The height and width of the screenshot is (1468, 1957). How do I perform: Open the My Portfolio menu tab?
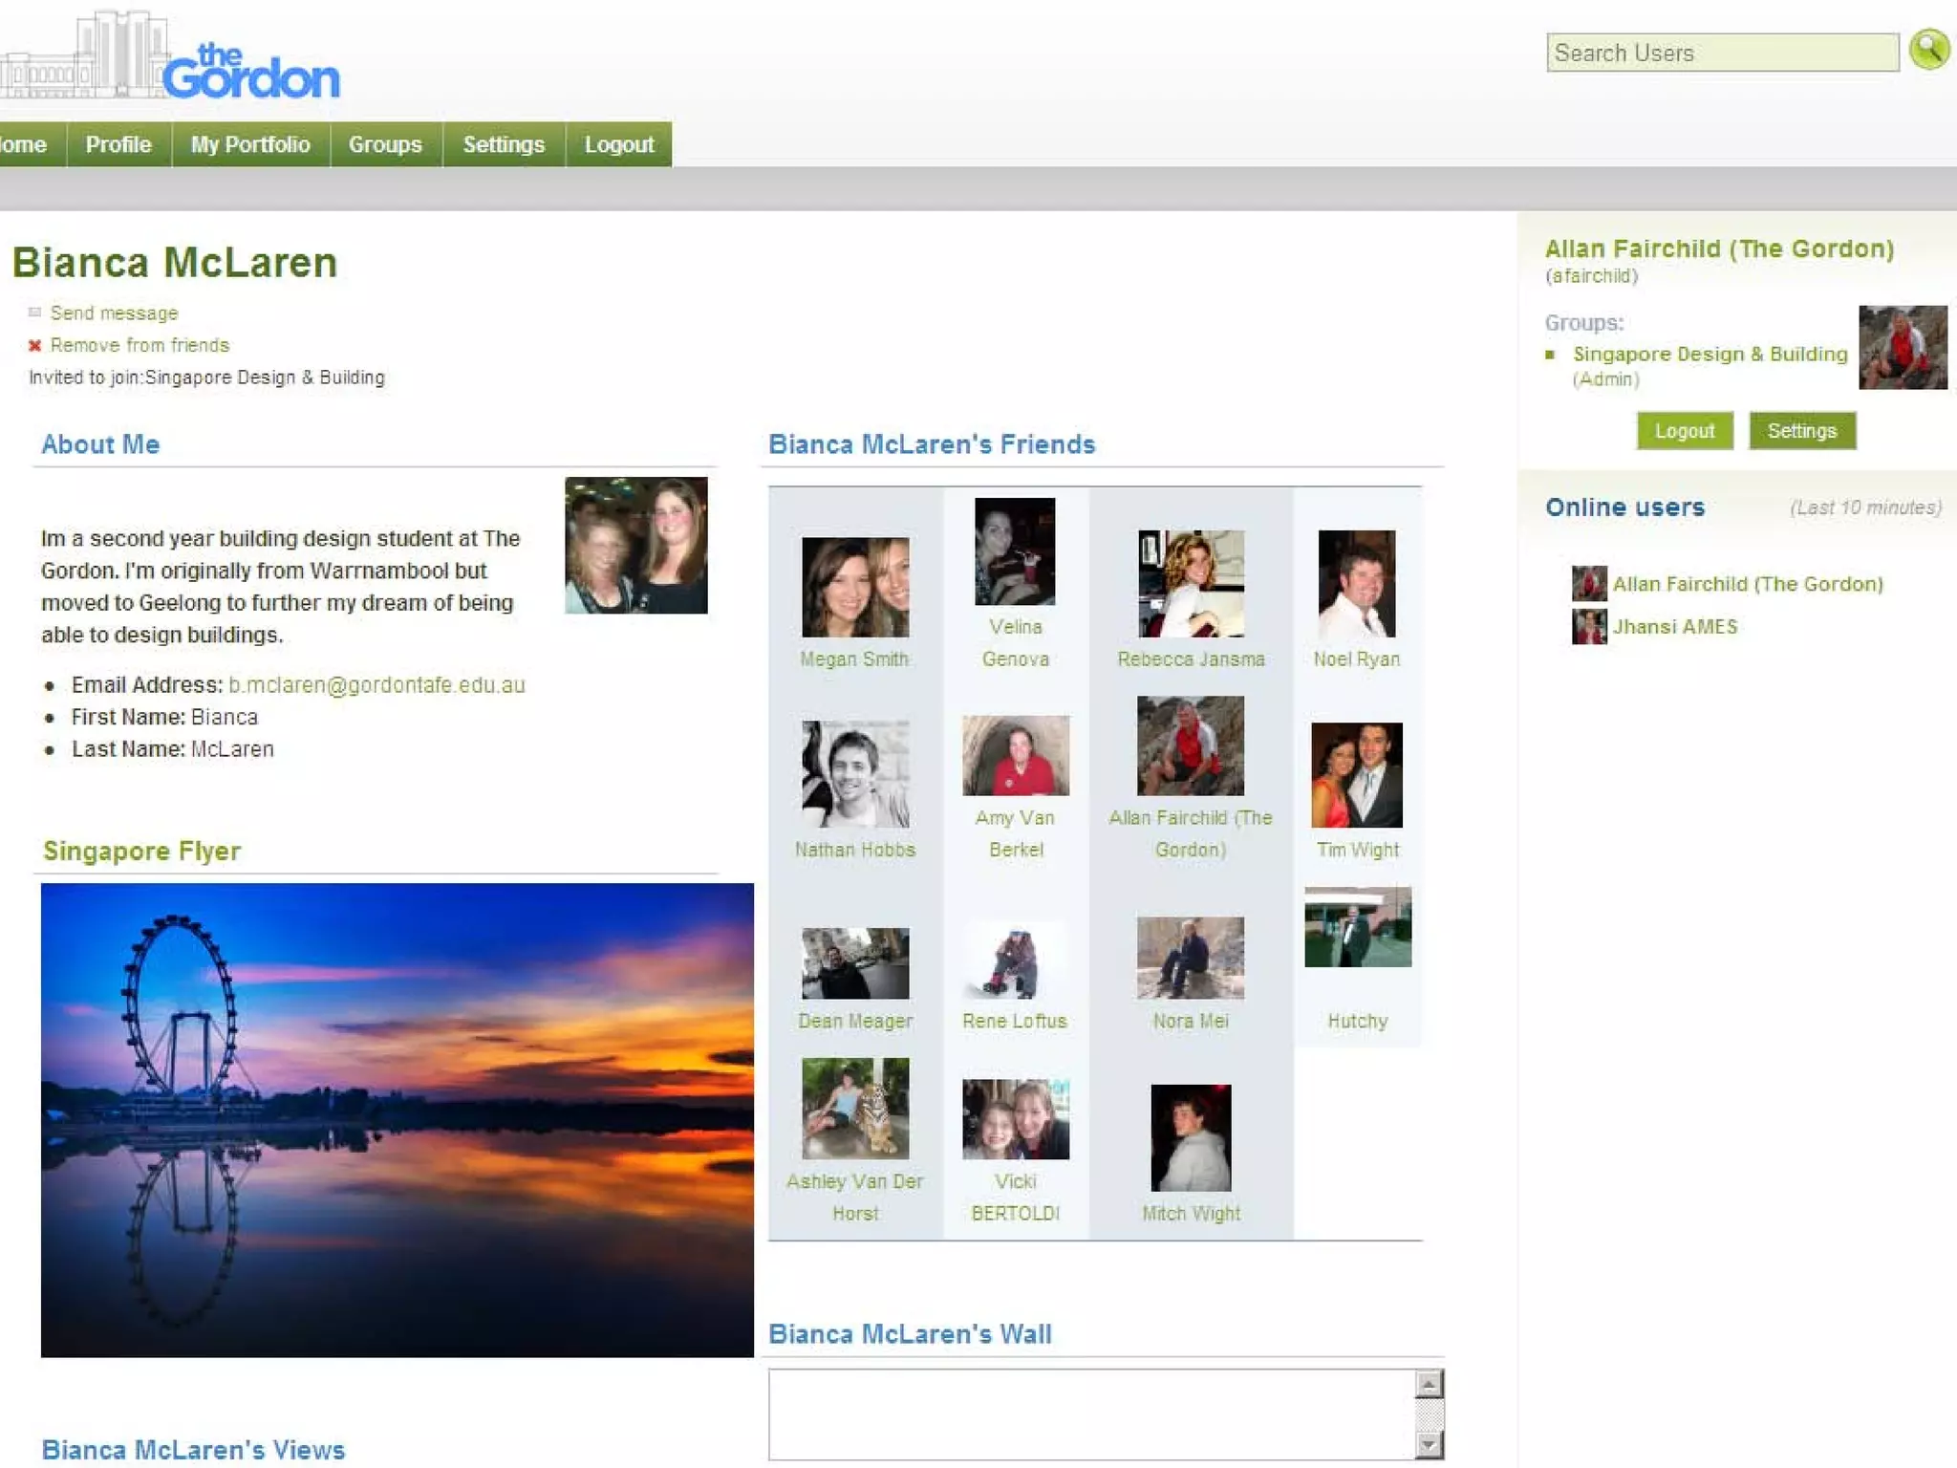[x=250, y=144]
